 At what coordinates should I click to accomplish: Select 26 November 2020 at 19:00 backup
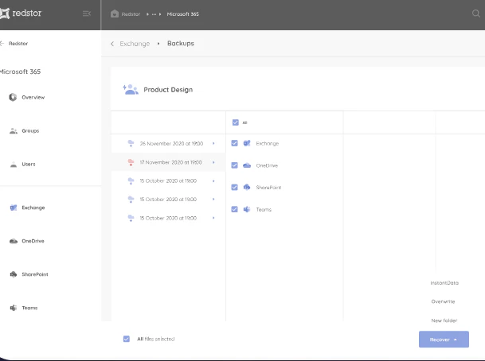tap(171, 144)
